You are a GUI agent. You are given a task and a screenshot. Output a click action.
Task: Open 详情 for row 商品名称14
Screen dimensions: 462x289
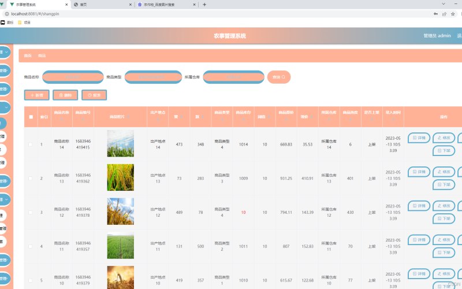(419, 138)
